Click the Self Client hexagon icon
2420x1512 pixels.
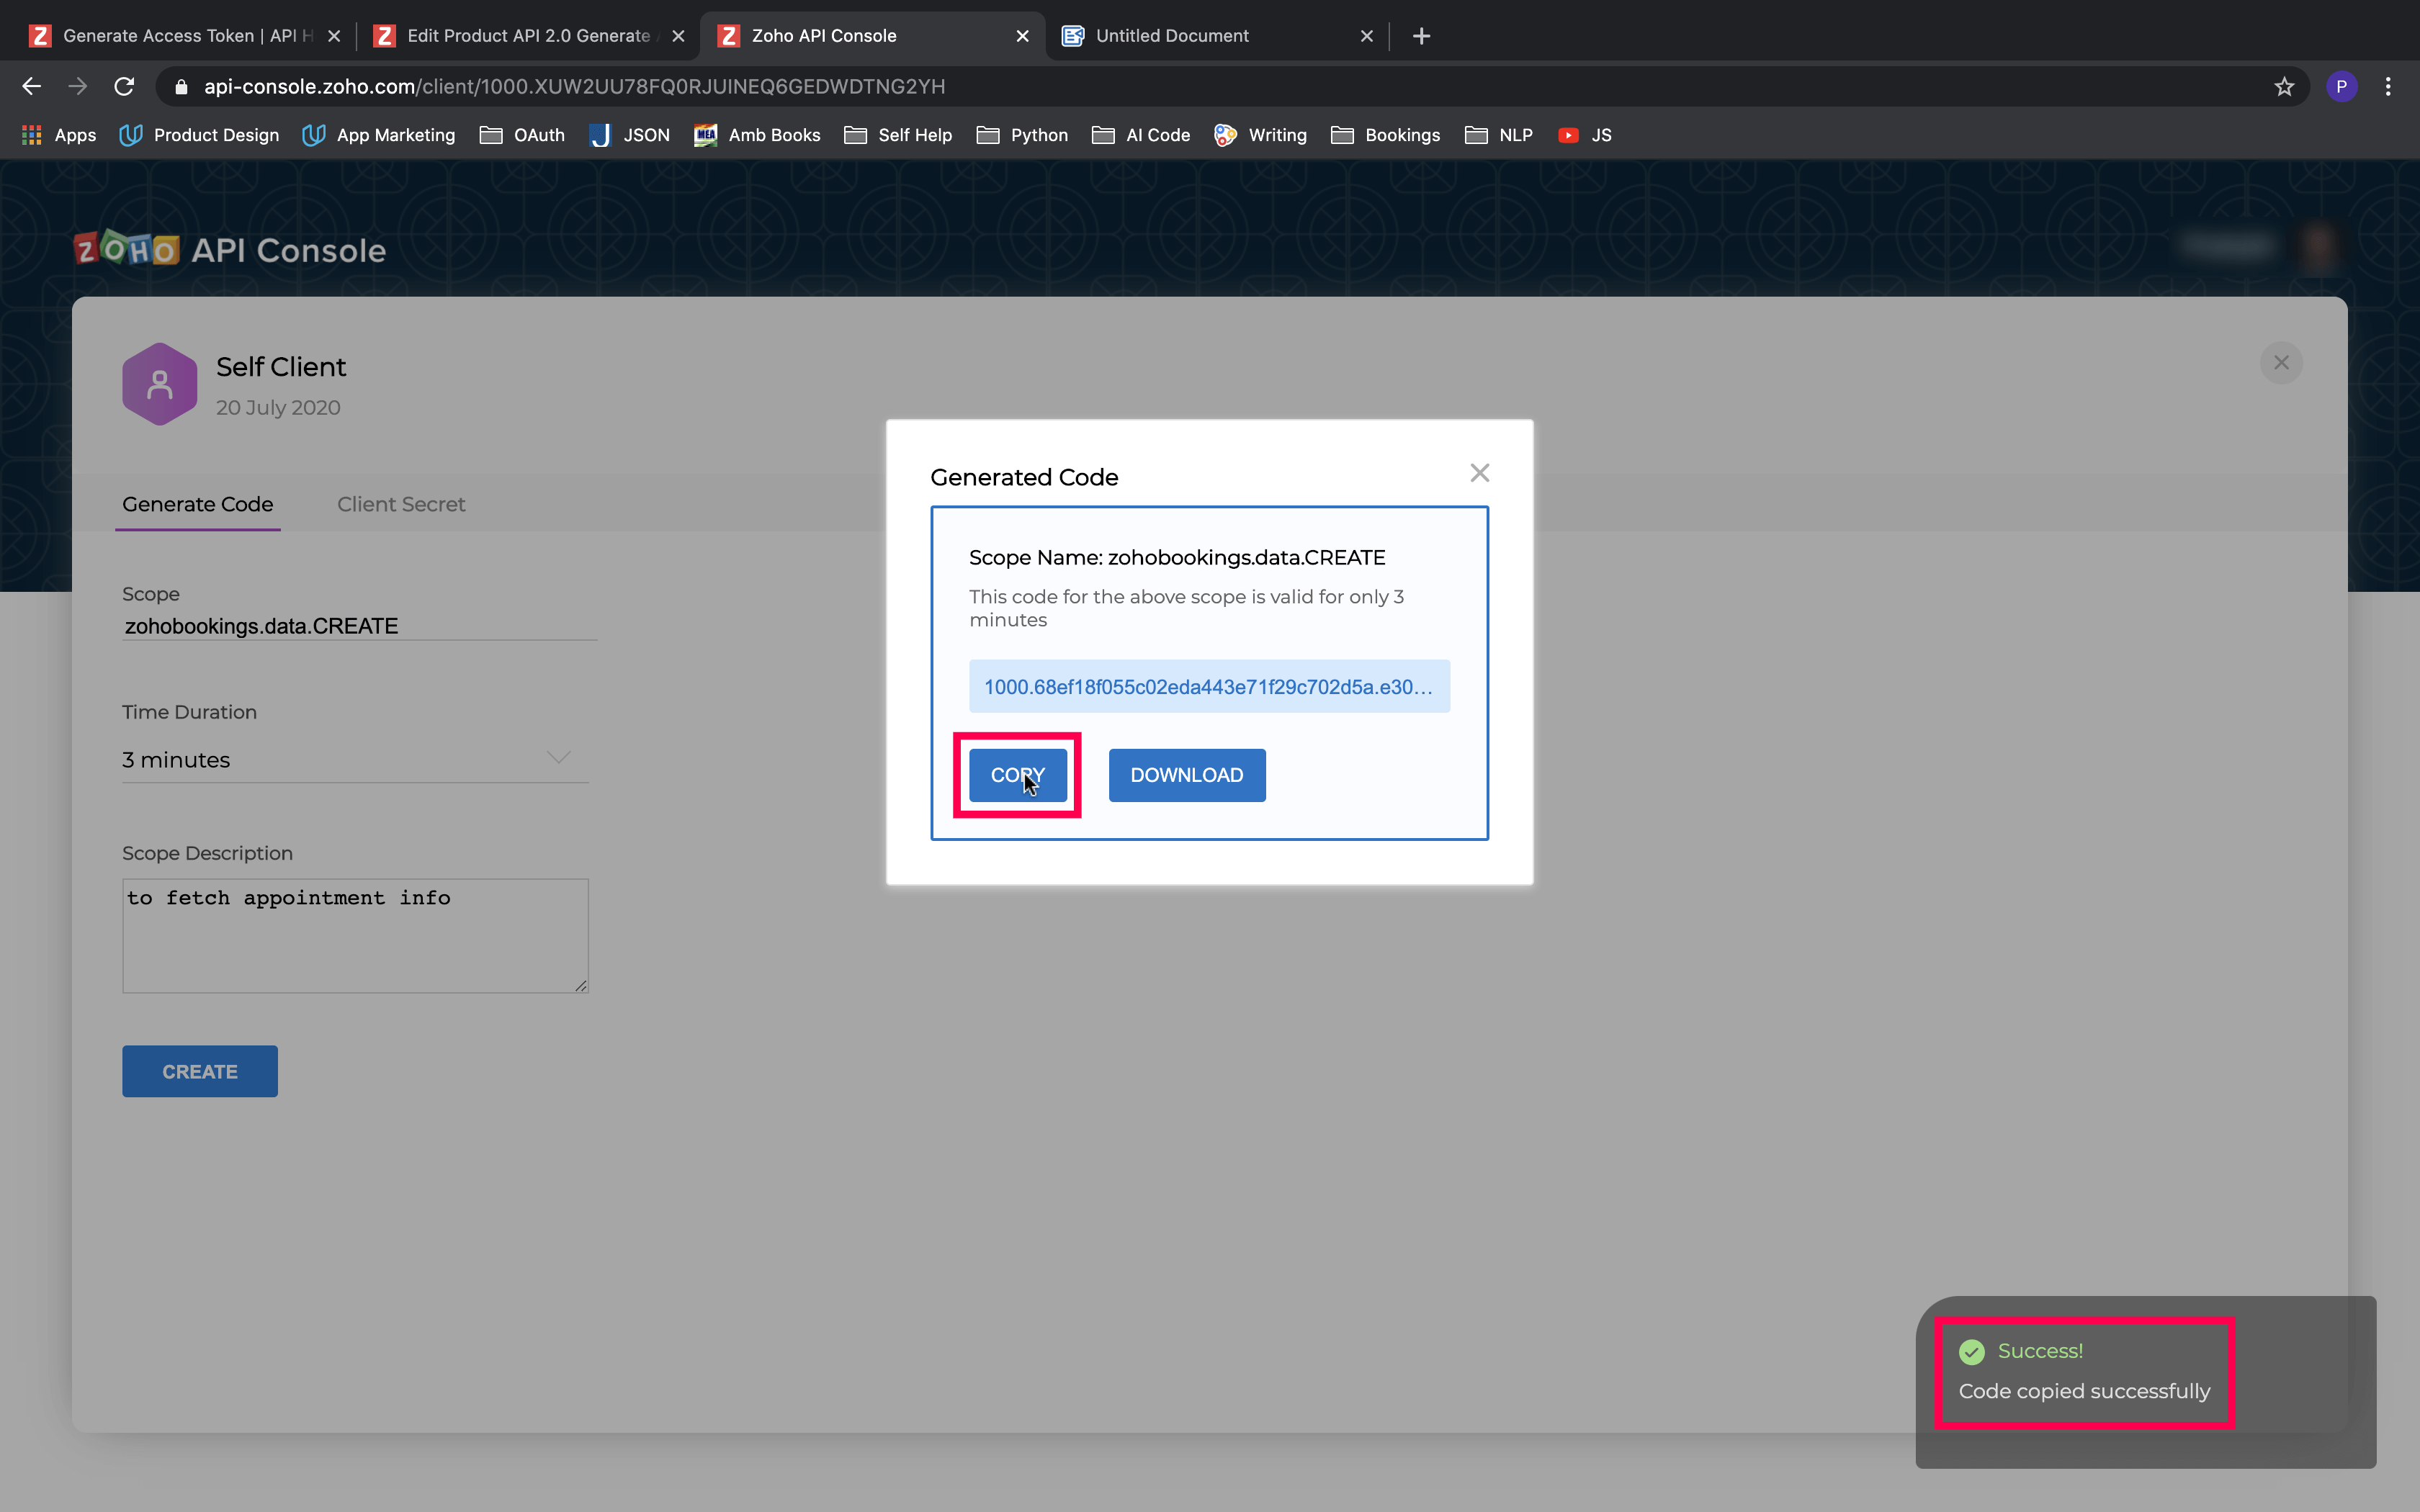[x=160, y=384]
